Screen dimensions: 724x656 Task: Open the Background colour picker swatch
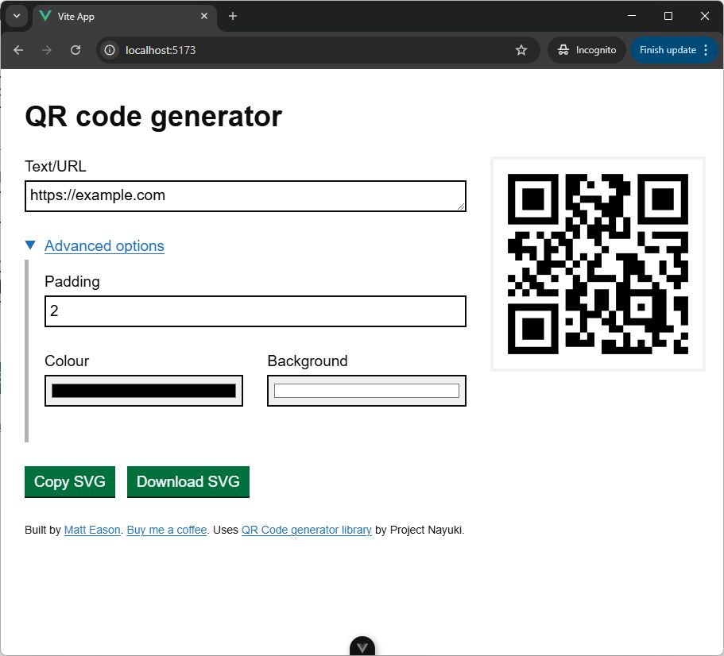[x=366, y=391]
